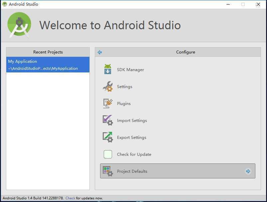The image size is (267, 202).
Task: Open Project Defaults submenu
Action: [178, 171]
